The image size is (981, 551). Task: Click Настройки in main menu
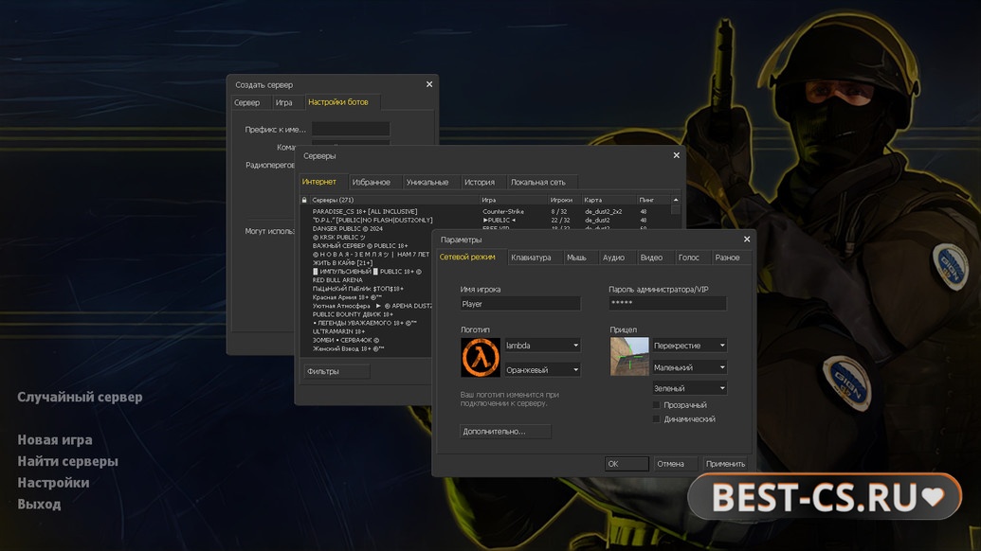(x=53, y=482)
